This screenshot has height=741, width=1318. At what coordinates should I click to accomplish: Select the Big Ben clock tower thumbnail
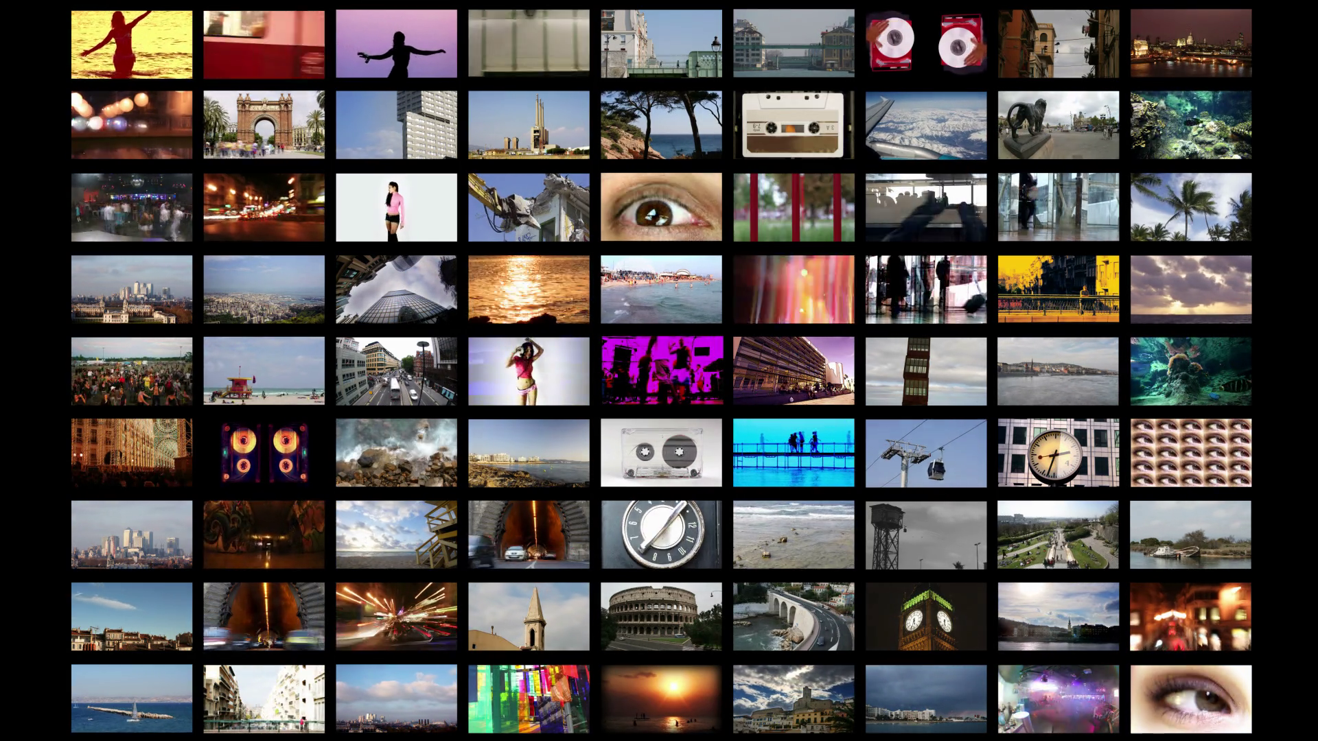click(x=926, y=616)
